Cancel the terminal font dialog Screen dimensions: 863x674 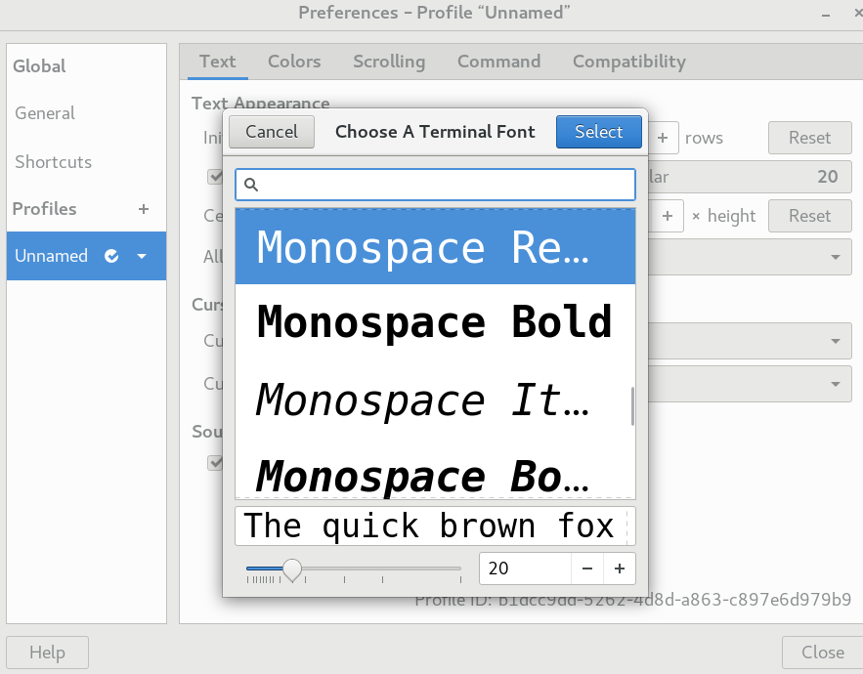point(271,132)
